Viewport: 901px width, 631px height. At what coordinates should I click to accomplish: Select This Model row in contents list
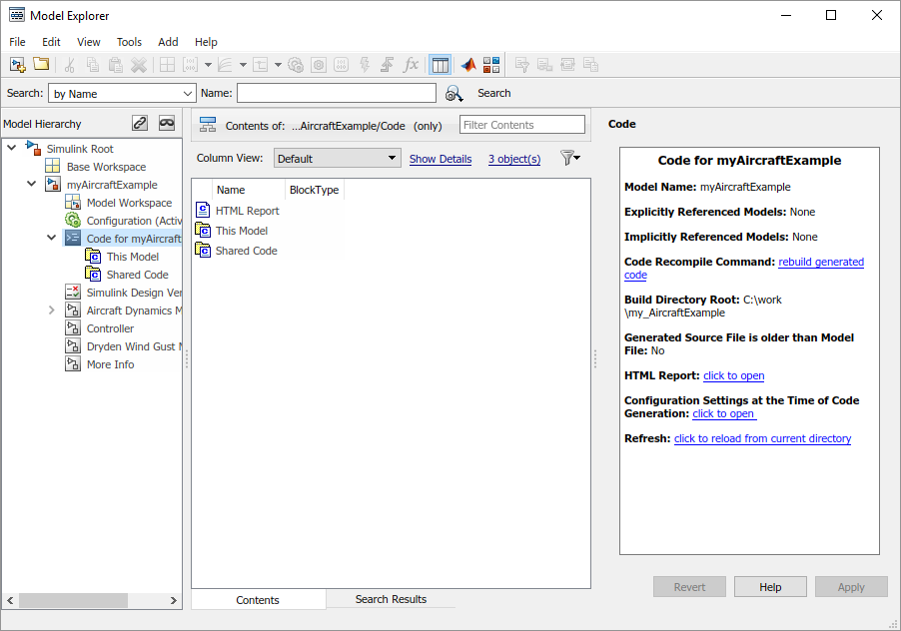[242, 231]
